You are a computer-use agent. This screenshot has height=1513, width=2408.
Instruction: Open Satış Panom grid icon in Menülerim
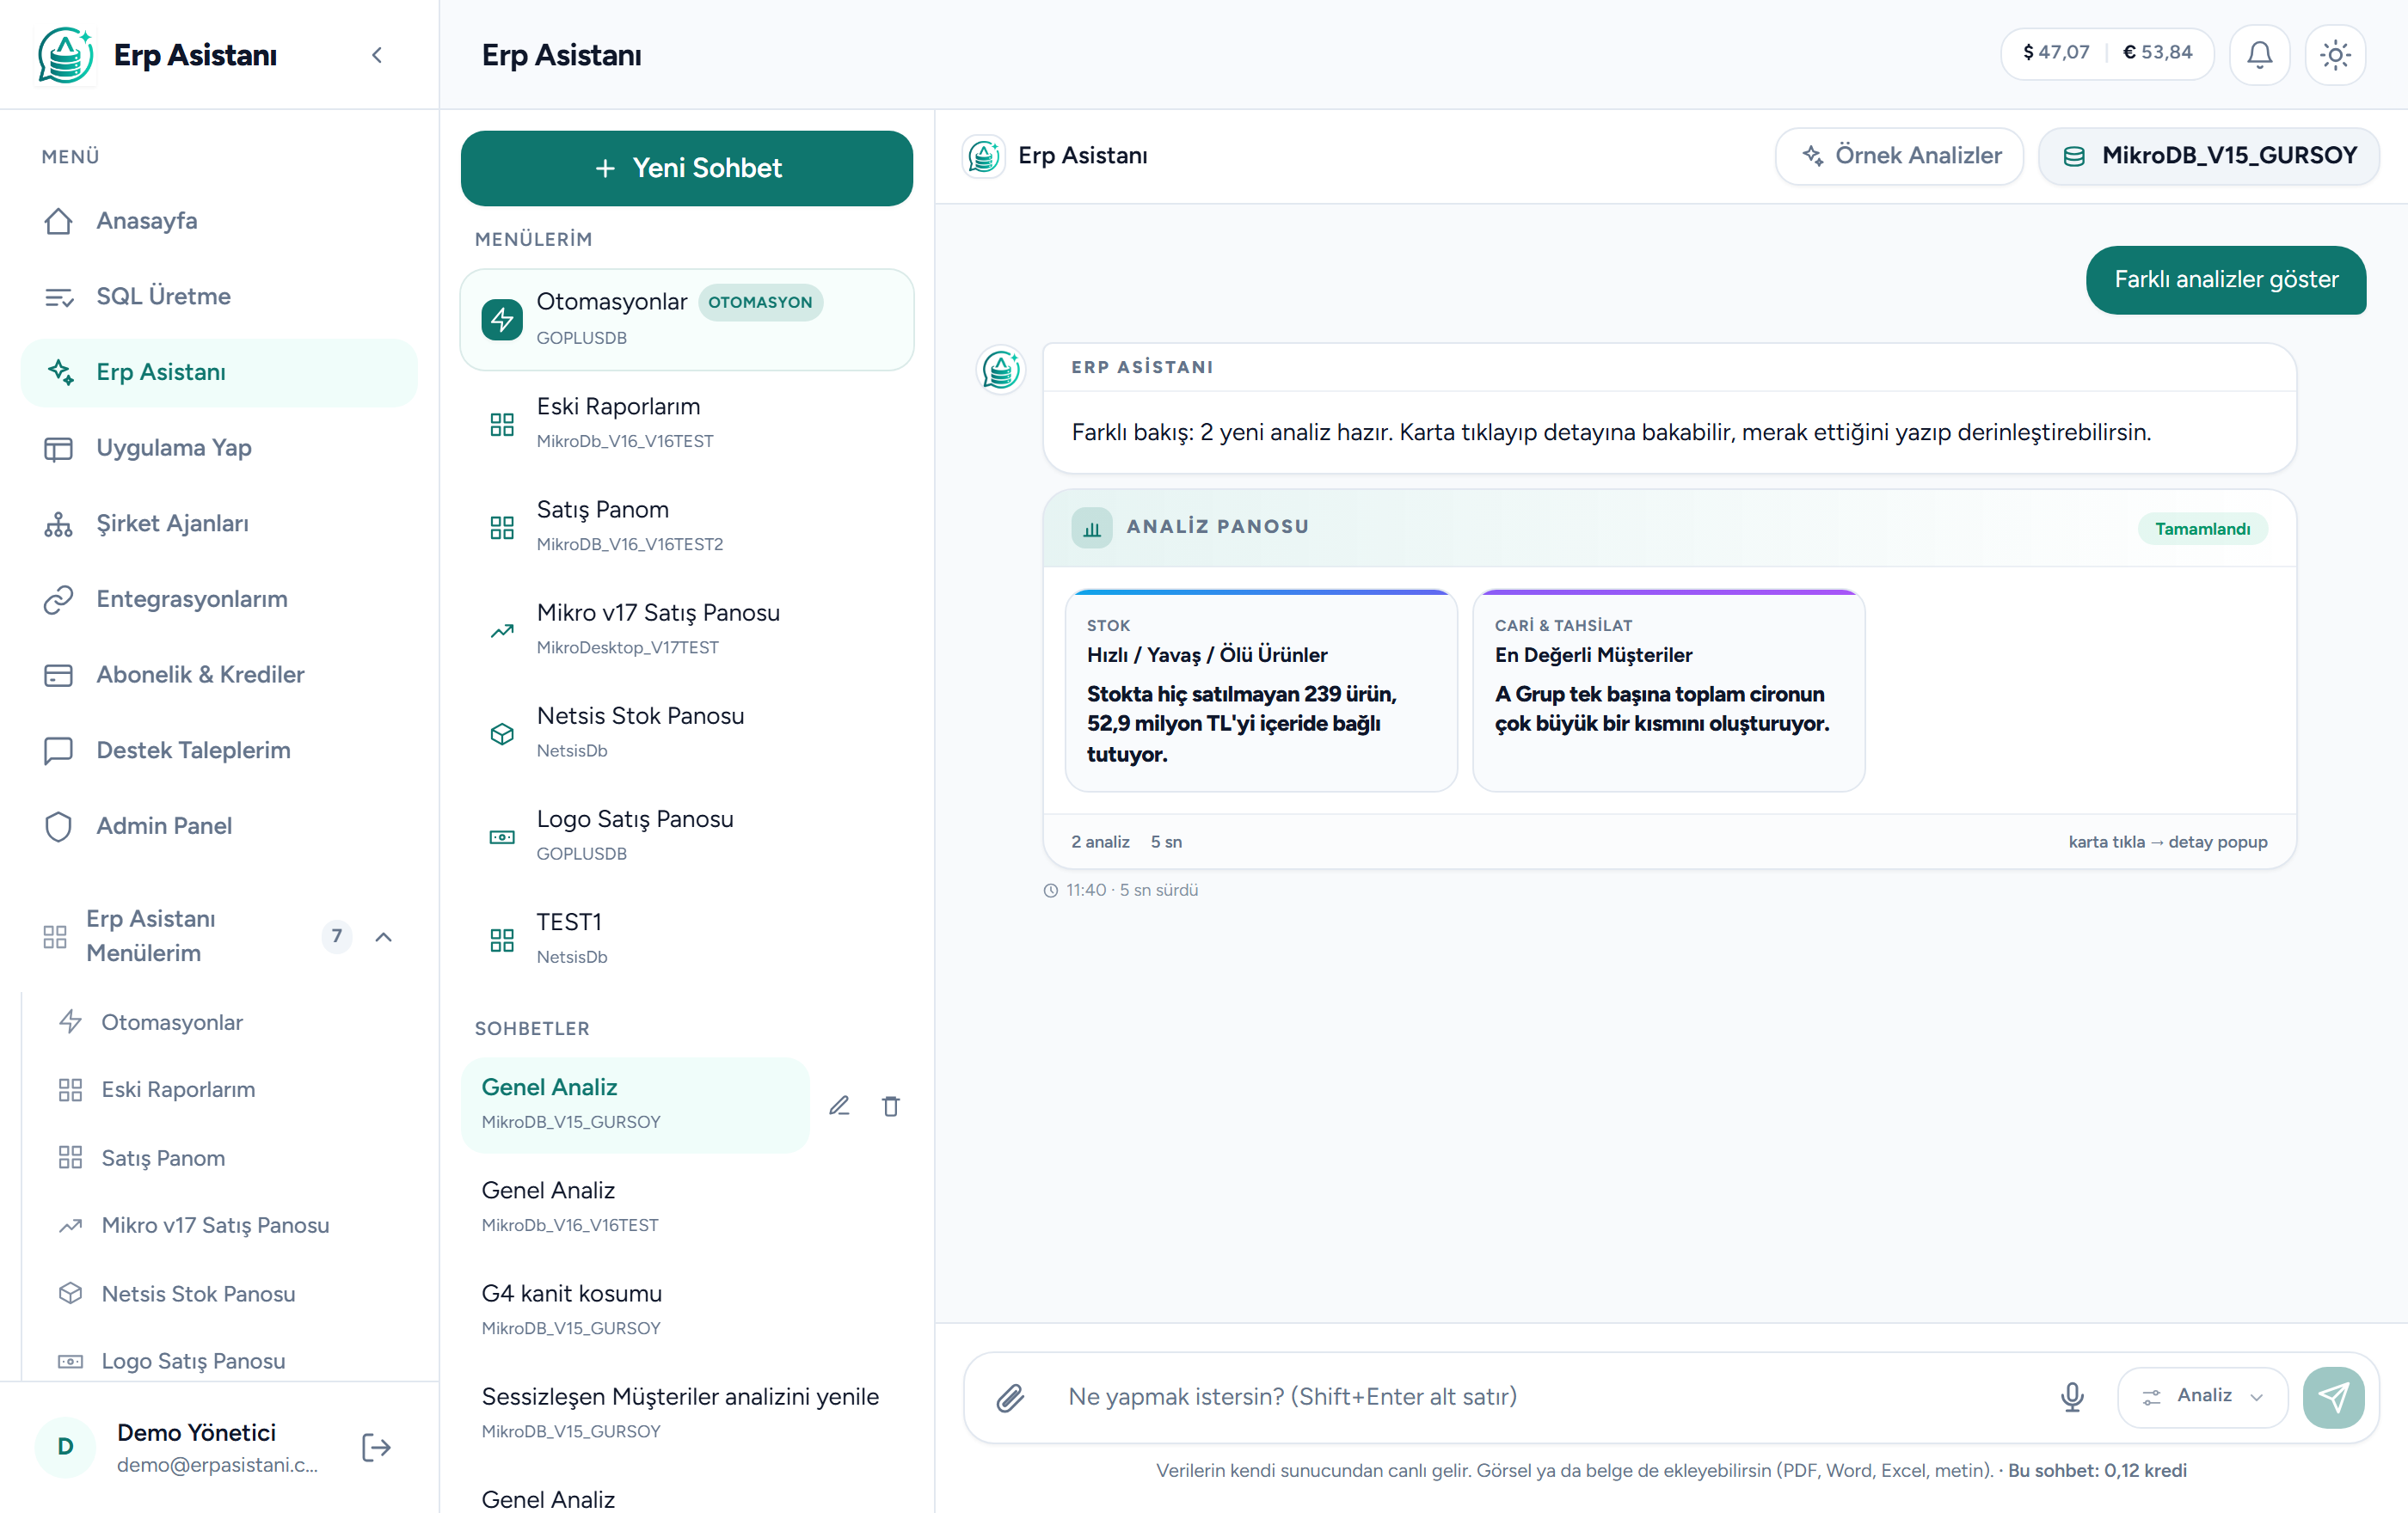(x=502, y=528)
